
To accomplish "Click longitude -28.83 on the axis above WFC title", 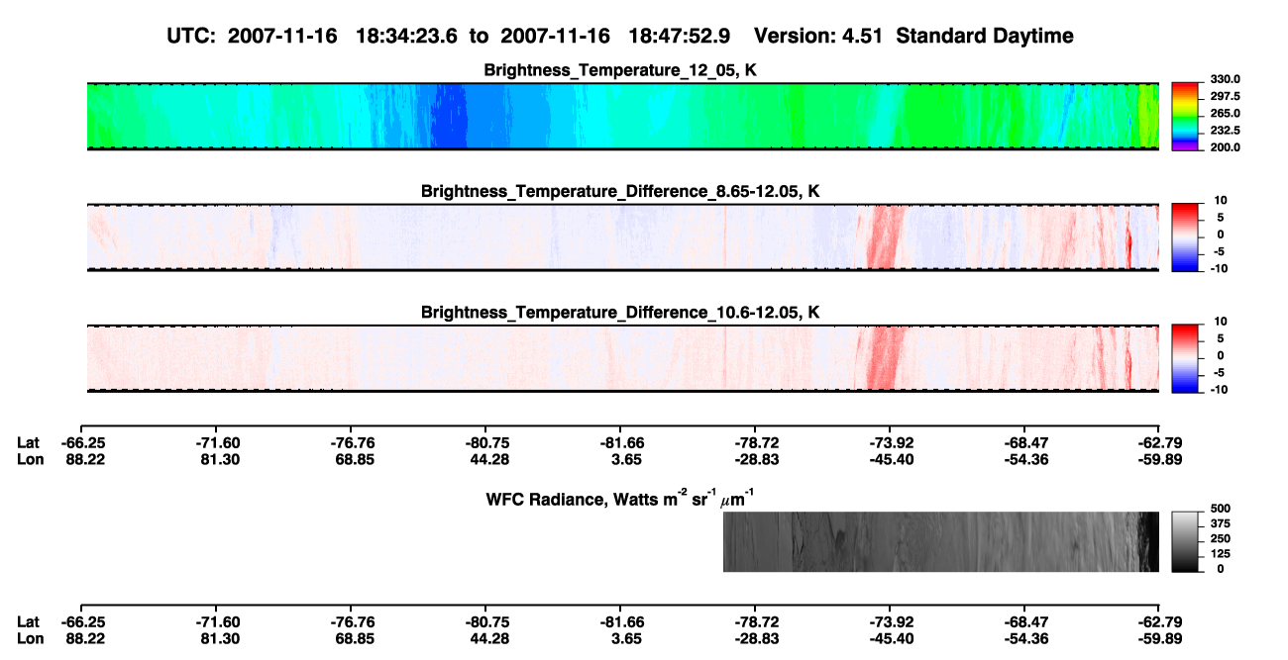I will coord(756,459).
